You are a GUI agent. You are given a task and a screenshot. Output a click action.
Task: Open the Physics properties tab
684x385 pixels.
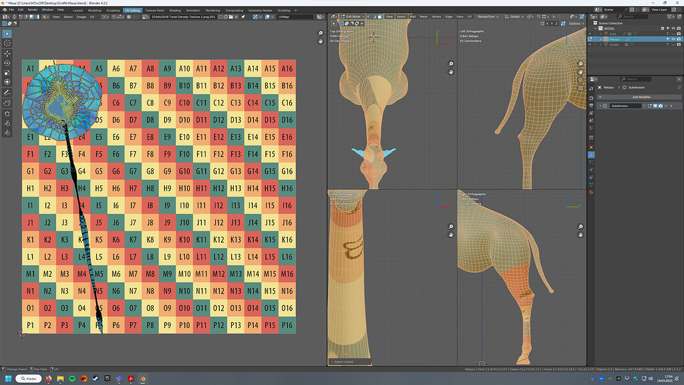click(592, 169)
